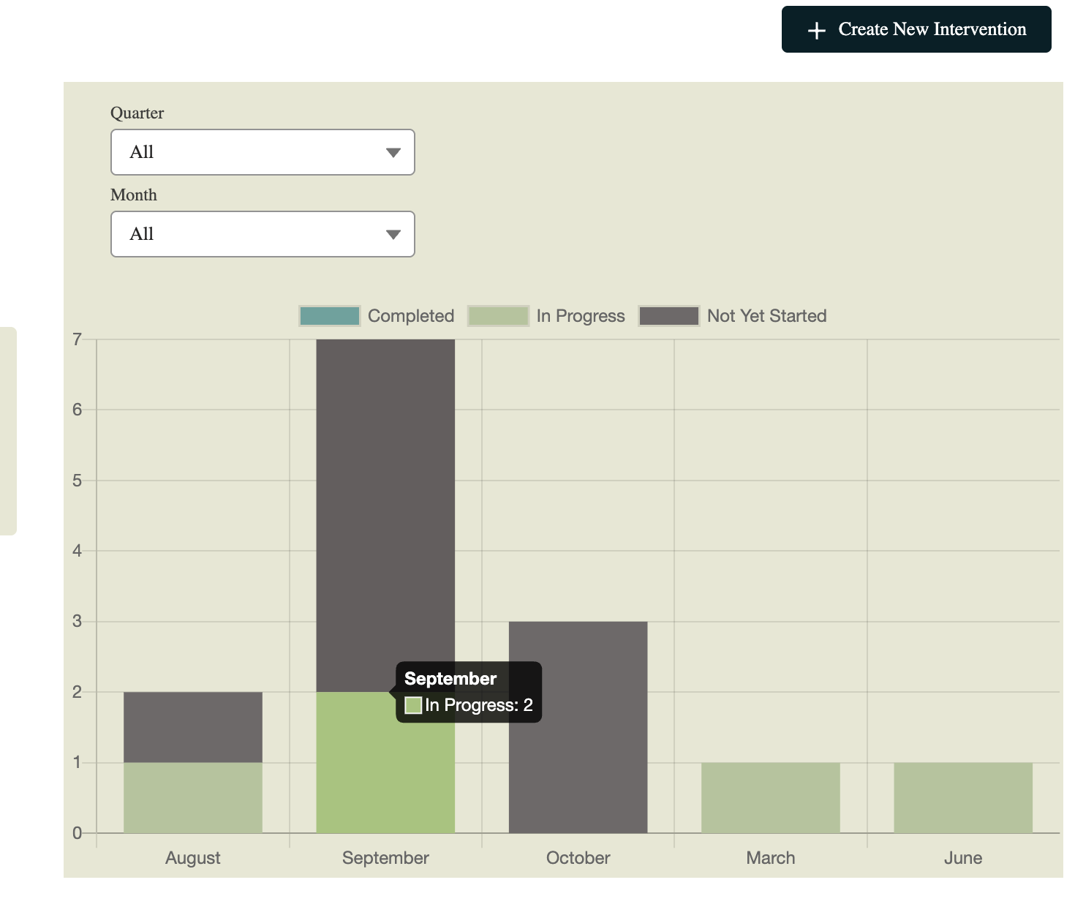Screen dimensions: 1075x907
Task: Click the Month field label
Action: click(134, 195)
